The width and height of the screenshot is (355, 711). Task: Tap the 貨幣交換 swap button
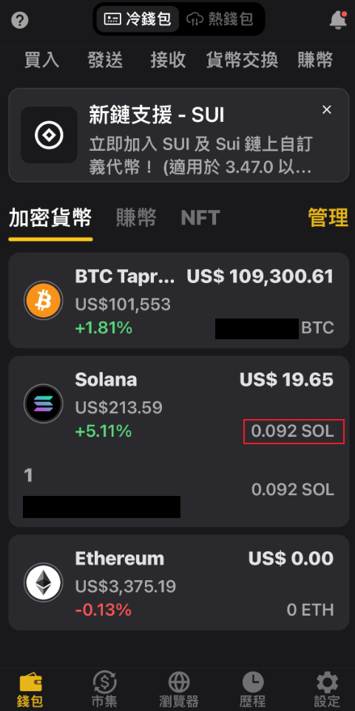(242, 60)
